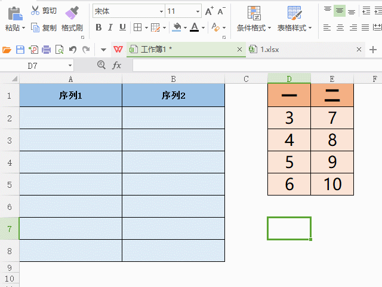The width and height of the screenshot is (382, 287).
Task: Click the Open file folder icon
Action: [7, 50]
